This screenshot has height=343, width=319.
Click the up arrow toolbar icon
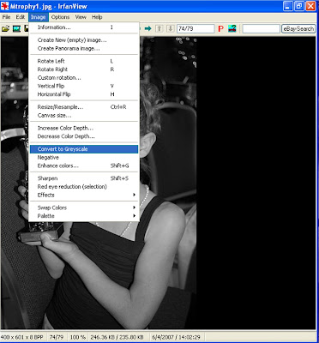[x=159, y=28]
